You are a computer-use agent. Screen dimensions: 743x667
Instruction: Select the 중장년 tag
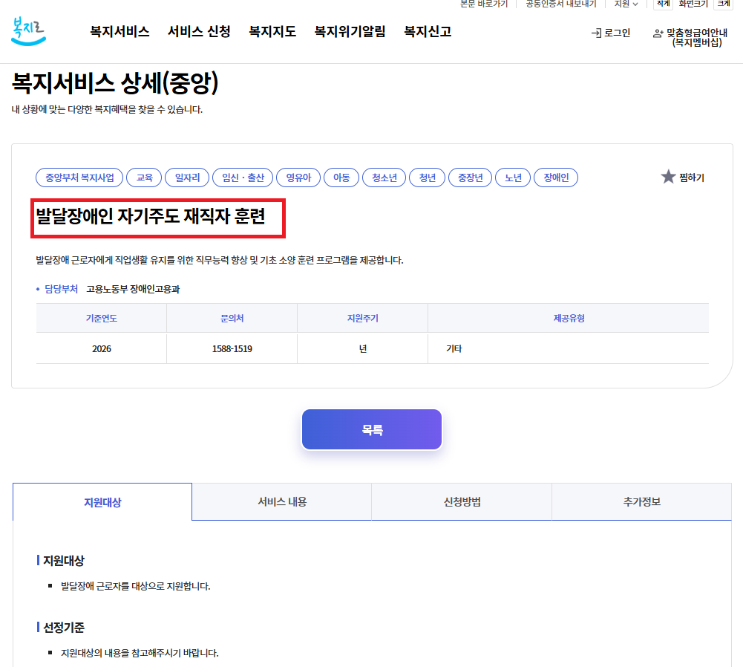(x=470, y=178)
